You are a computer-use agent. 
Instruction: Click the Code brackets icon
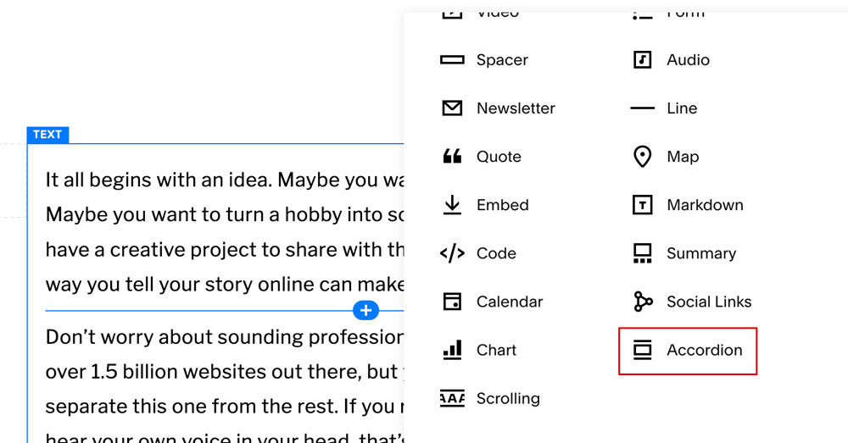click(452, 253)
